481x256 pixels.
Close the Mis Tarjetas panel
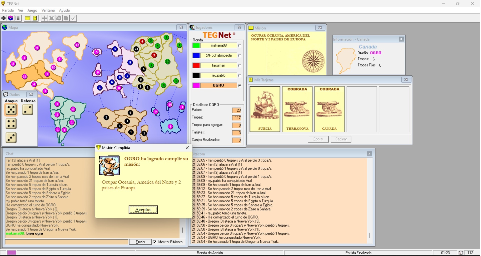coord(406,80)
